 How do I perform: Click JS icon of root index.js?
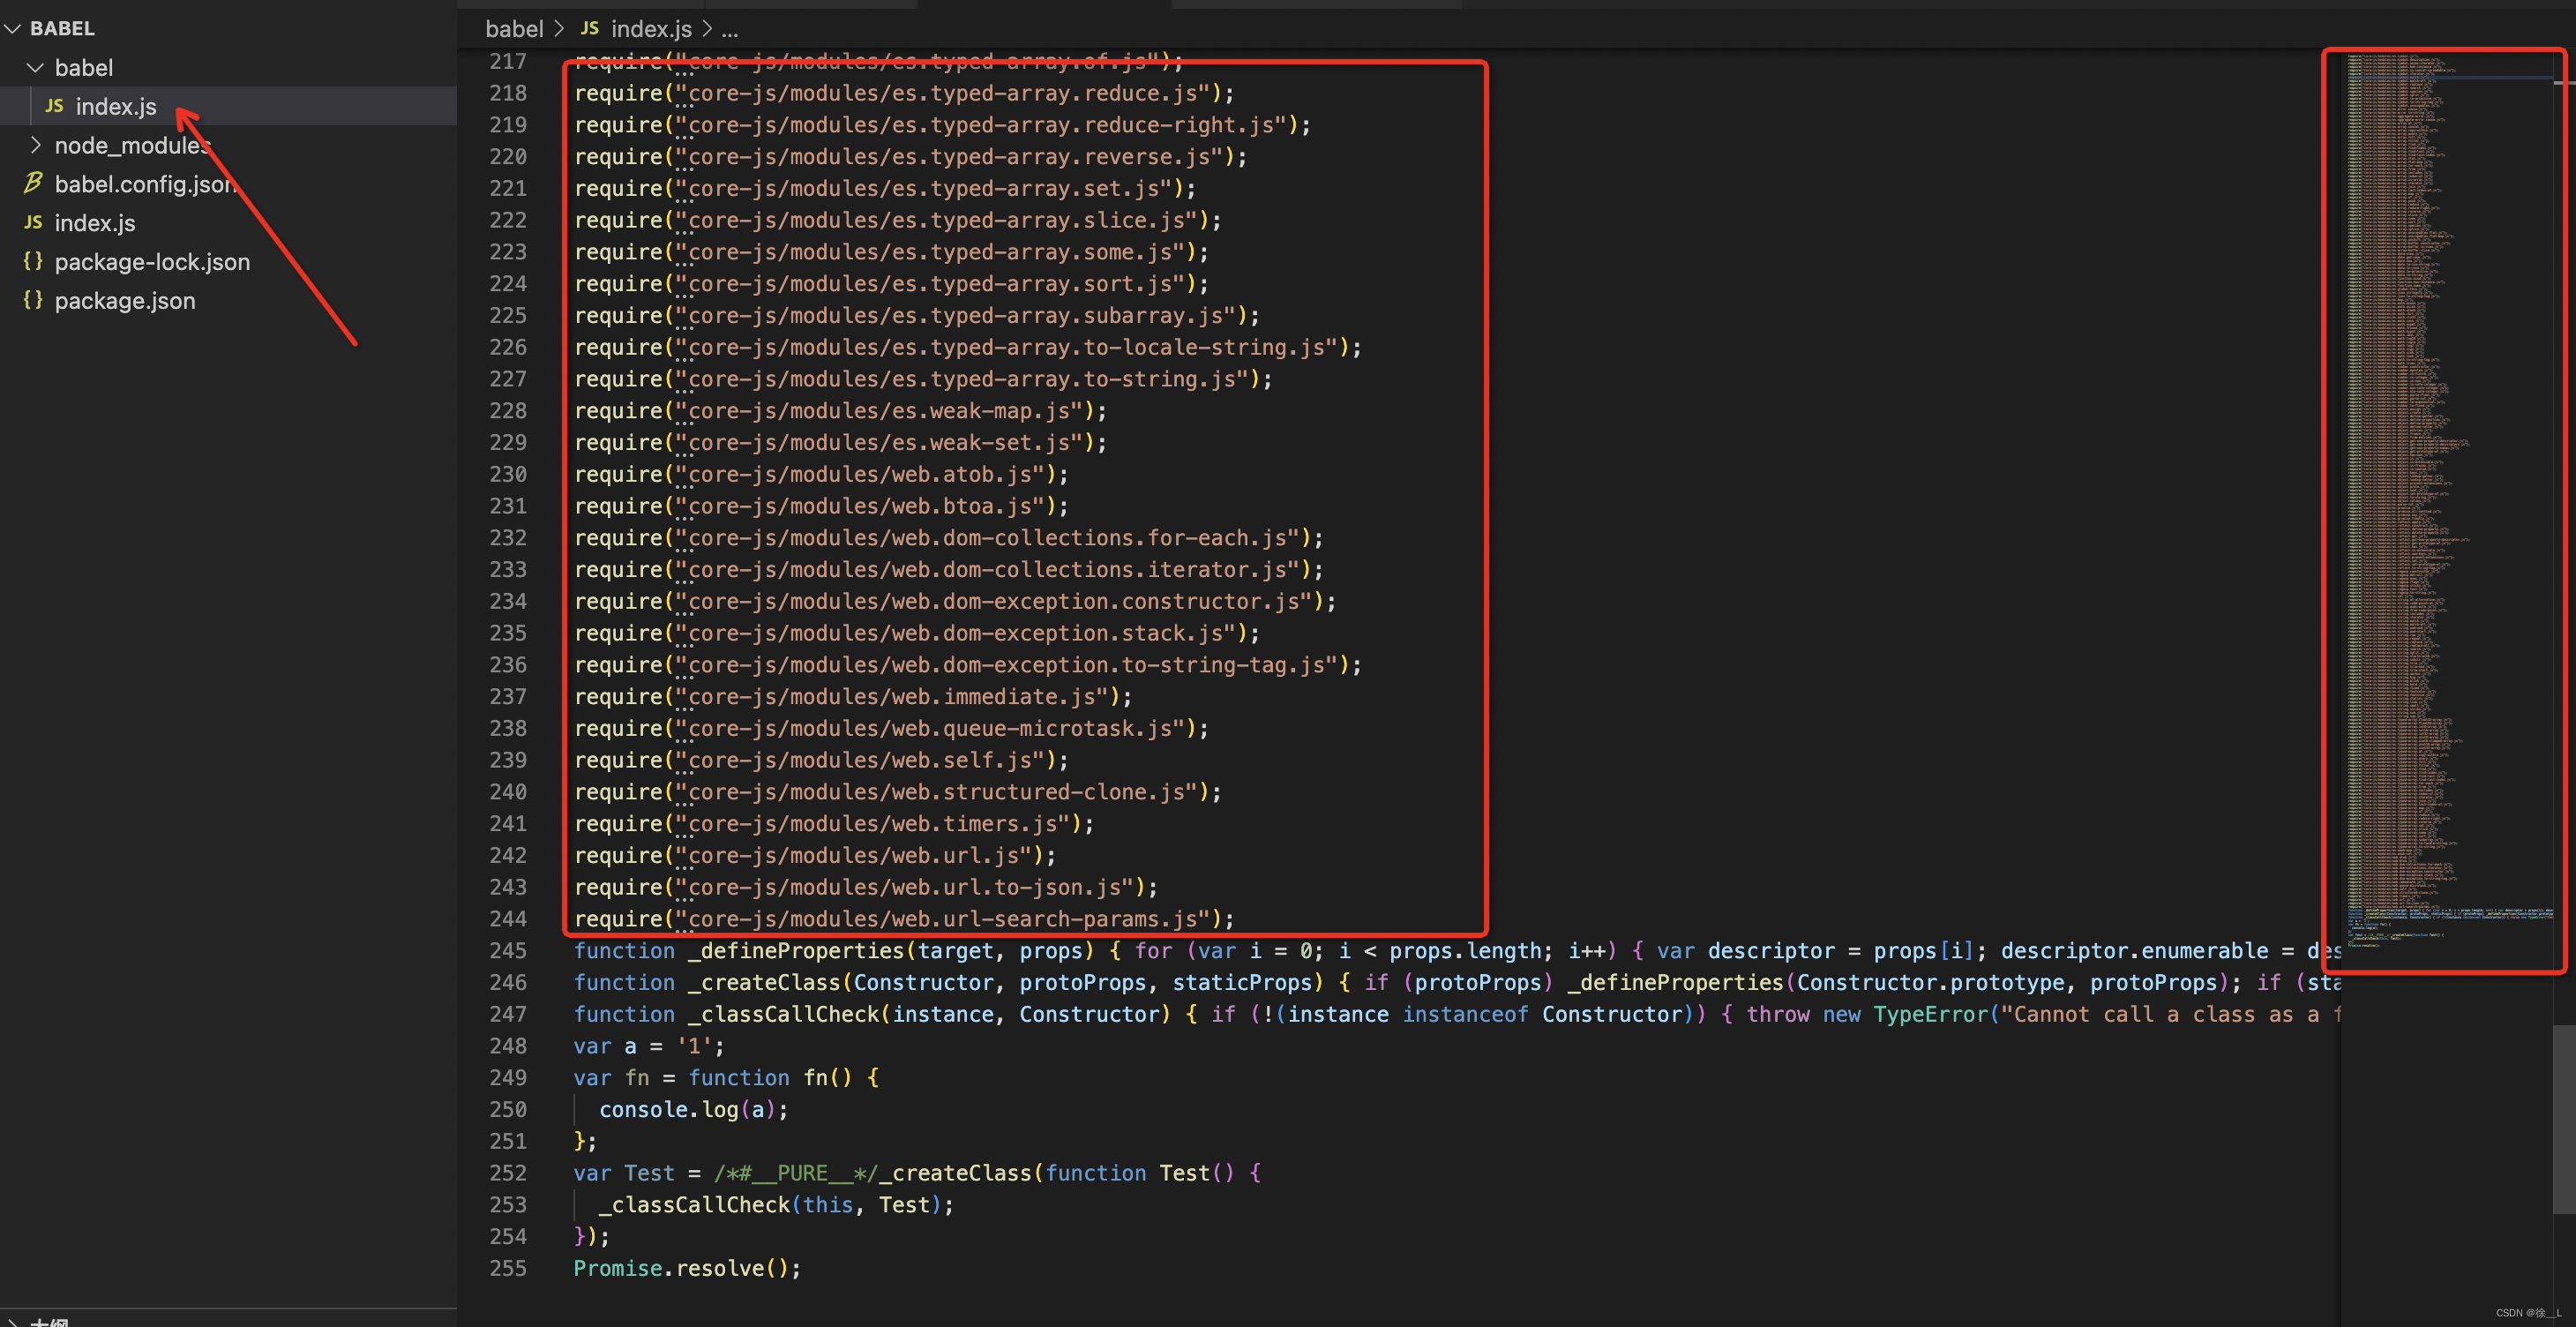click(33, 223)
